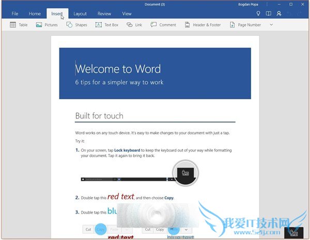The height and width of the screenshot is (240, 310).
Task: Insert Pictures into the document
Action: click(x=47, y=25)
